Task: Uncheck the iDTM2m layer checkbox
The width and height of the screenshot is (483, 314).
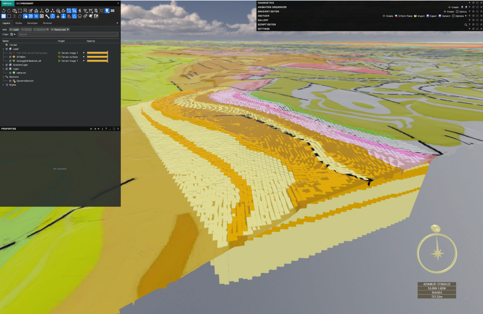Action: point(10,57)
